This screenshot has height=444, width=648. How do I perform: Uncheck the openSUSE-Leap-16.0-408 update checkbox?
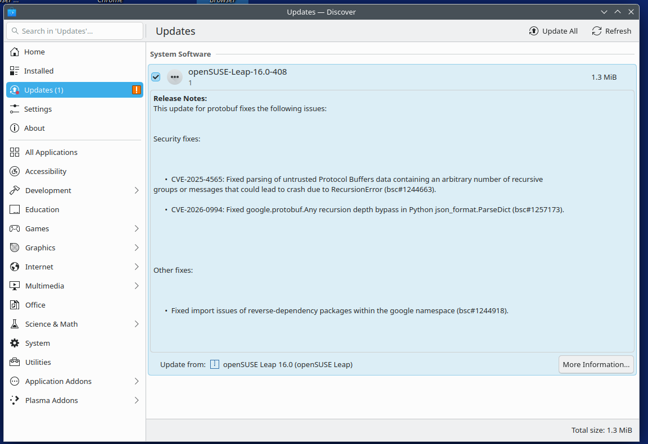point(156,77)
